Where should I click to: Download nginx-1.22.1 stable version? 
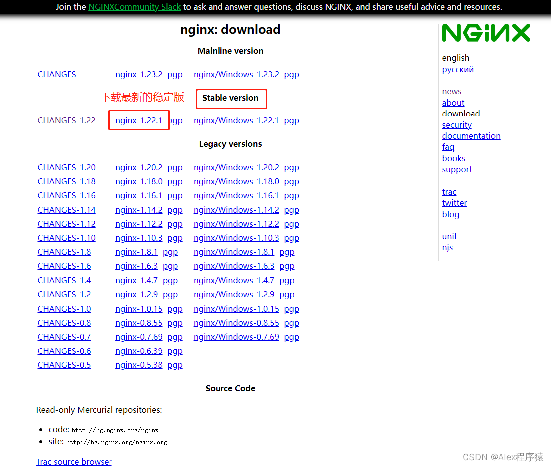coord(138,120)
